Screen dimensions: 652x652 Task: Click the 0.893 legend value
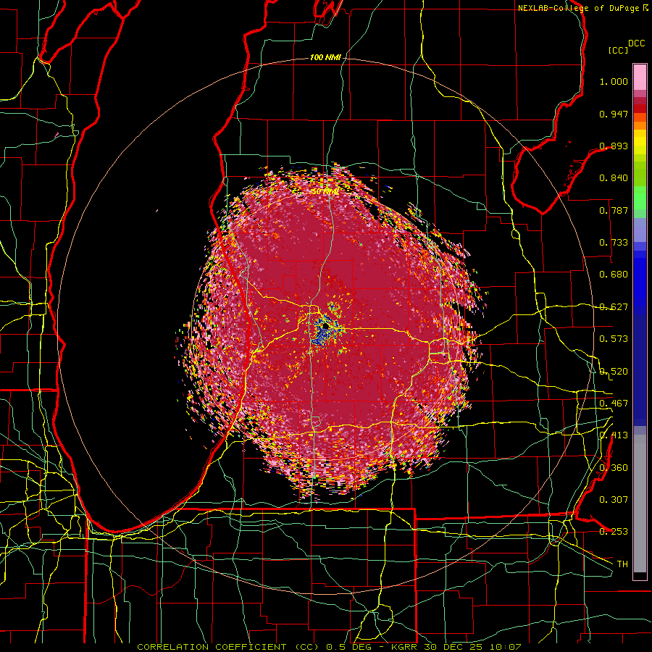click(x=614, y=146)
